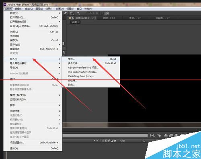Switch to the 素材:(无) panel tab
This screenshot has height=159, width=201.
135,18
